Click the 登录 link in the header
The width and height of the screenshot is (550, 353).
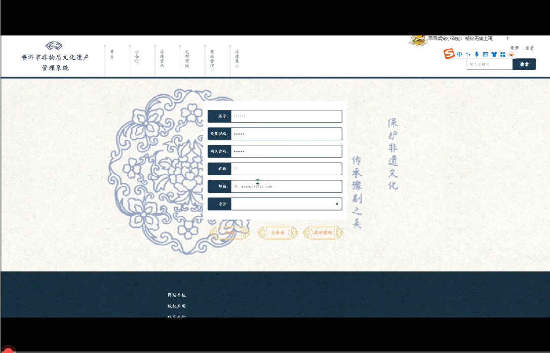pyautogui.click(x=515, y=48)
